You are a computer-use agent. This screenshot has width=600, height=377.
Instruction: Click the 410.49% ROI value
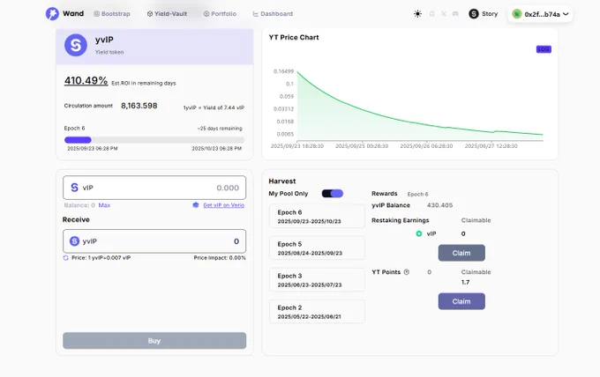[86, 80]
